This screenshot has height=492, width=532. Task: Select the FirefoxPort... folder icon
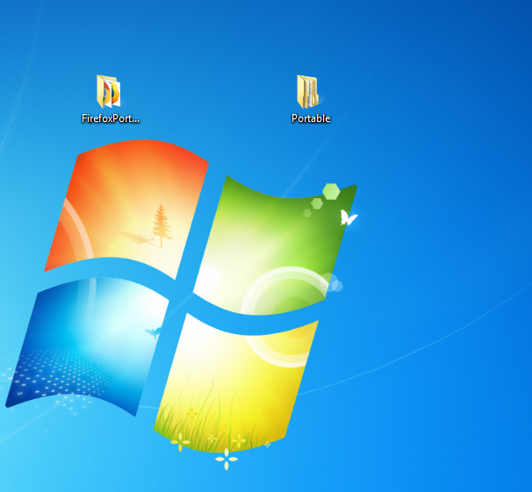(109, 91)
